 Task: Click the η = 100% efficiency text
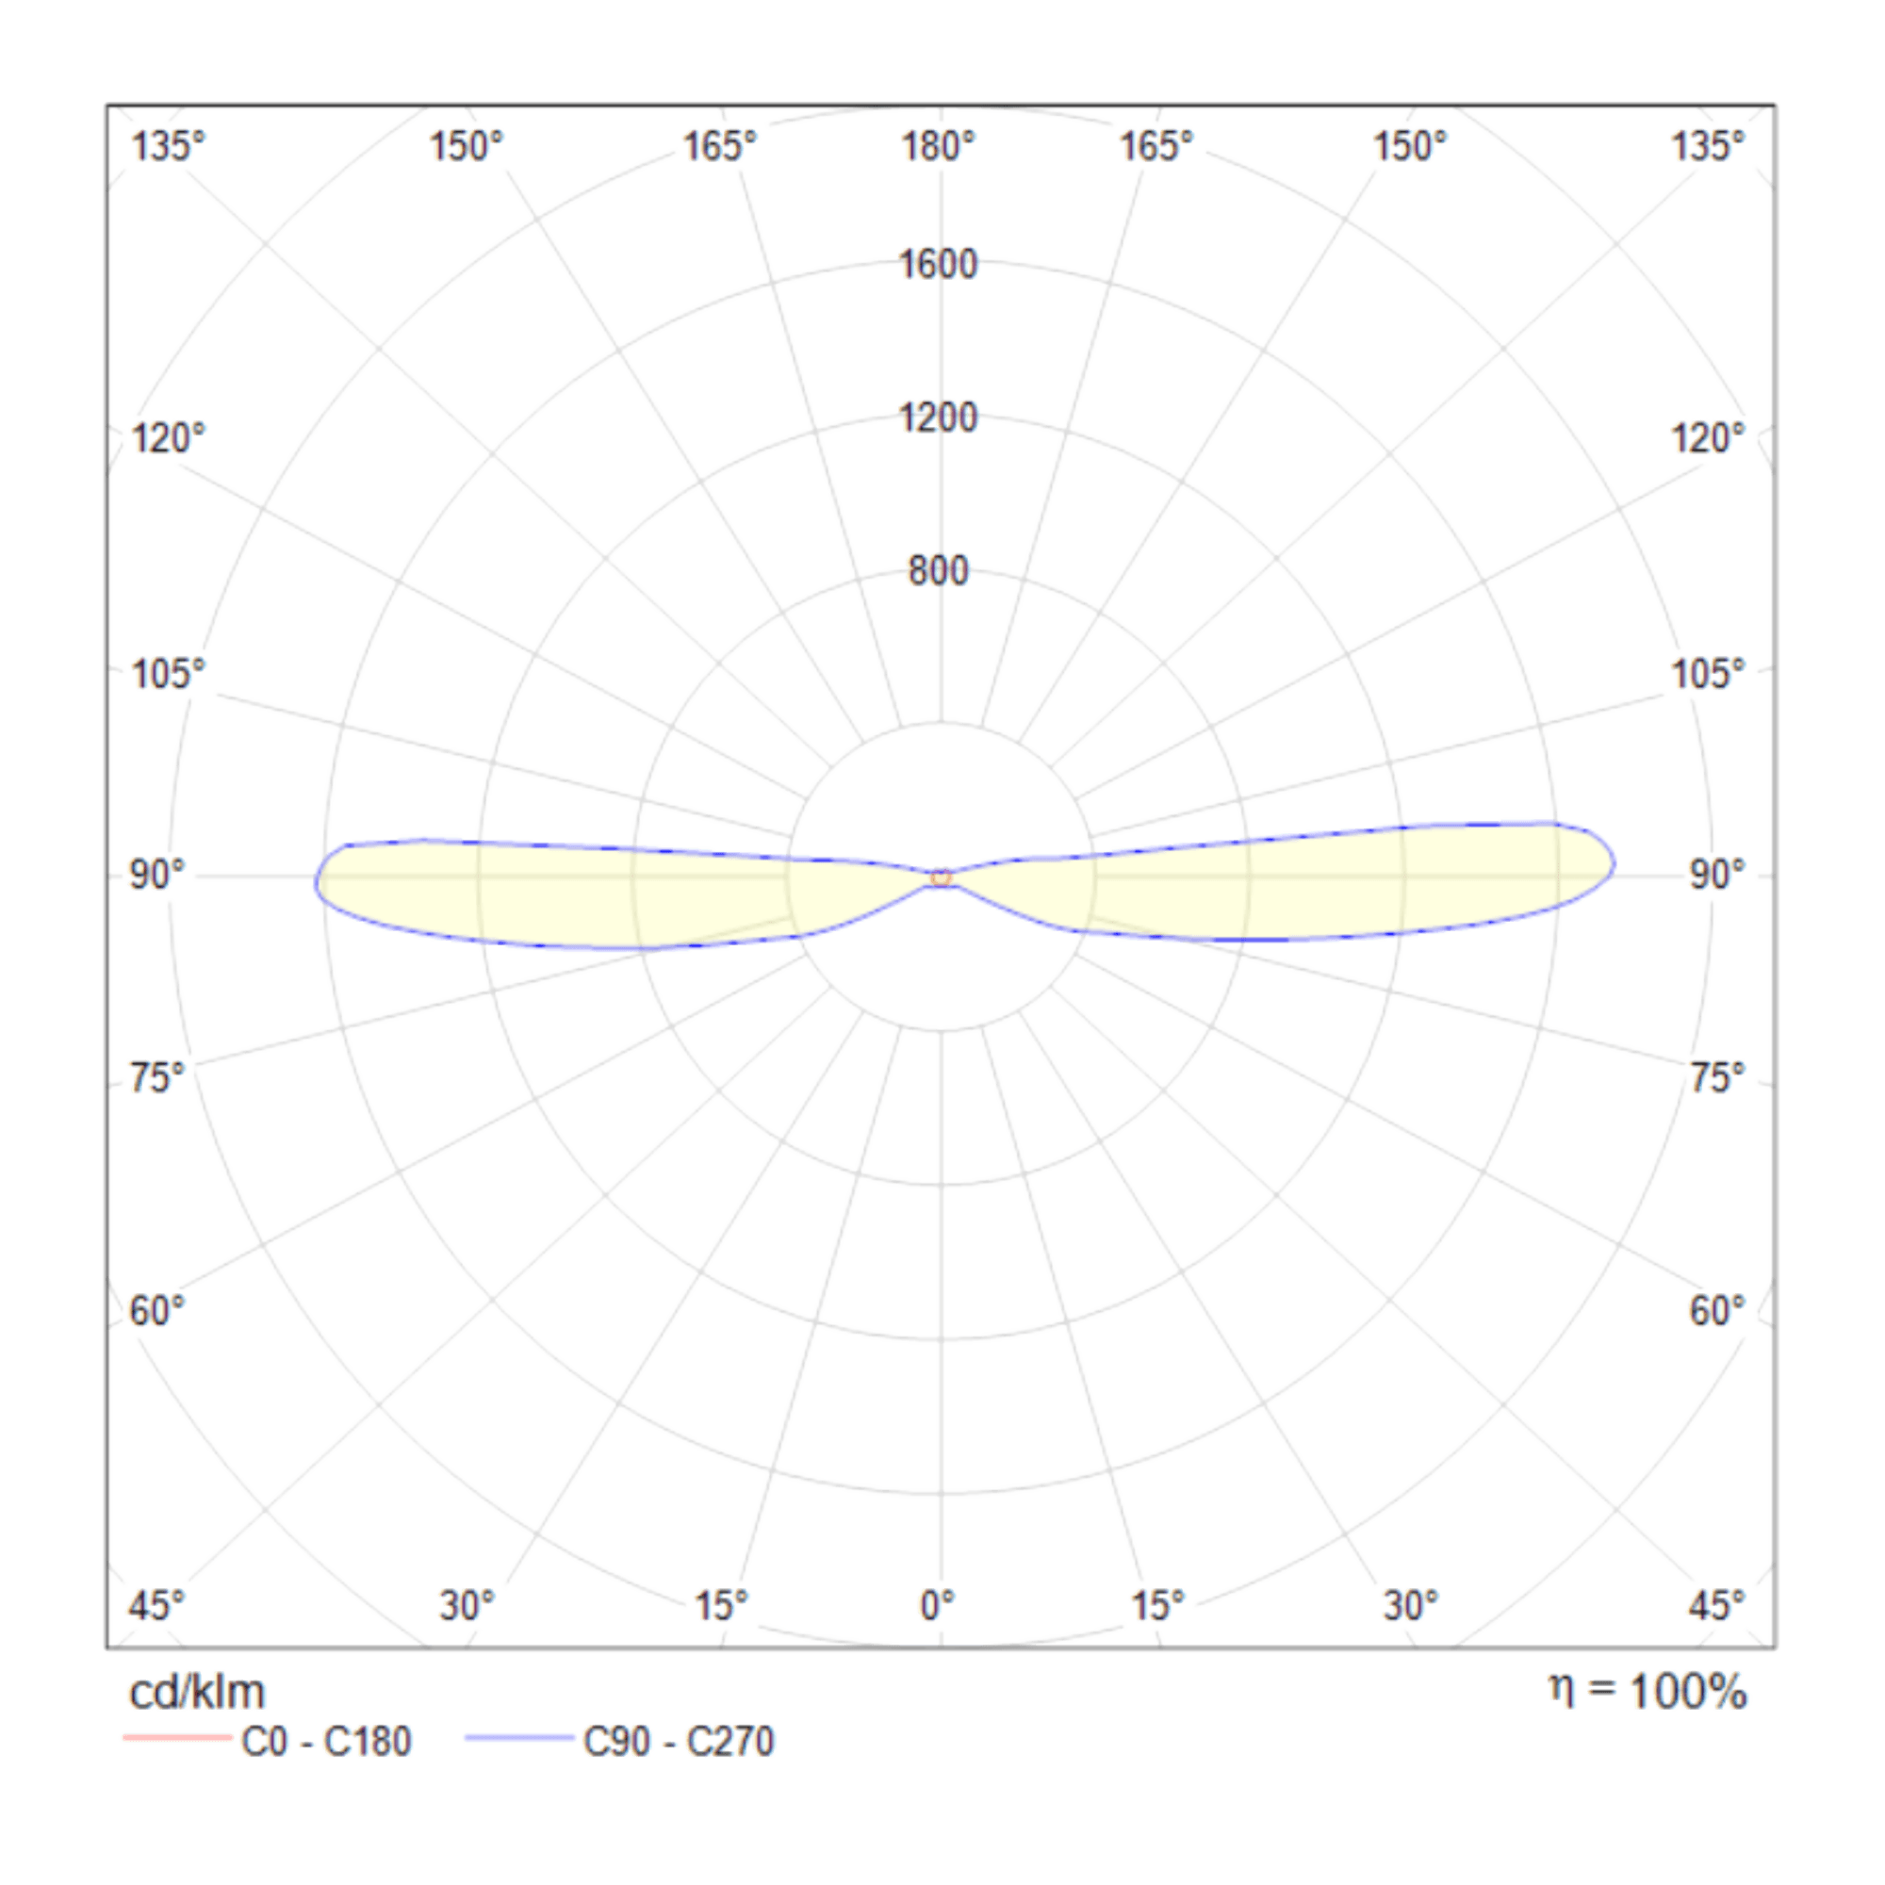(1647, 1691)
